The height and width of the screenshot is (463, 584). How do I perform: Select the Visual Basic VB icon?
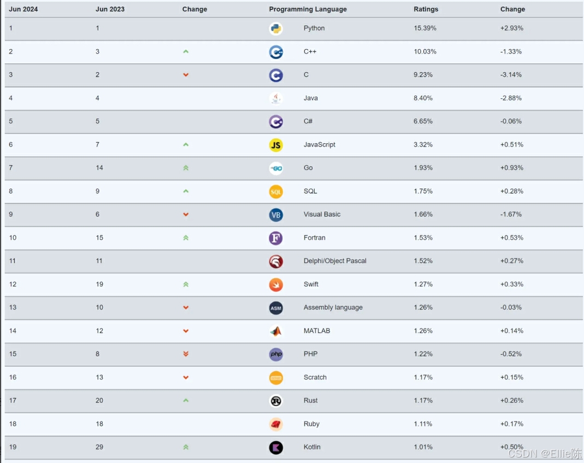point(276,215)
